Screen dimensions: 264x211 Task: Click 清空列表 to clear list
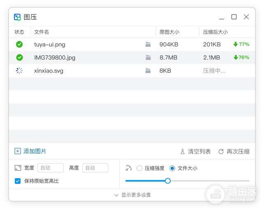(199, 151)
